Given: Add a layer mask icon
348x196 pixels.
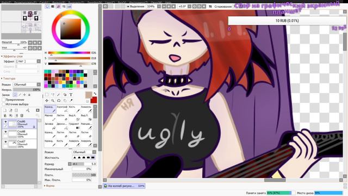Looking at the screenshot, I should [x=38, y=111].
